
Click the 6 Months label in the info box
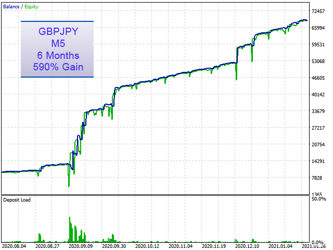tap(58, 55)
